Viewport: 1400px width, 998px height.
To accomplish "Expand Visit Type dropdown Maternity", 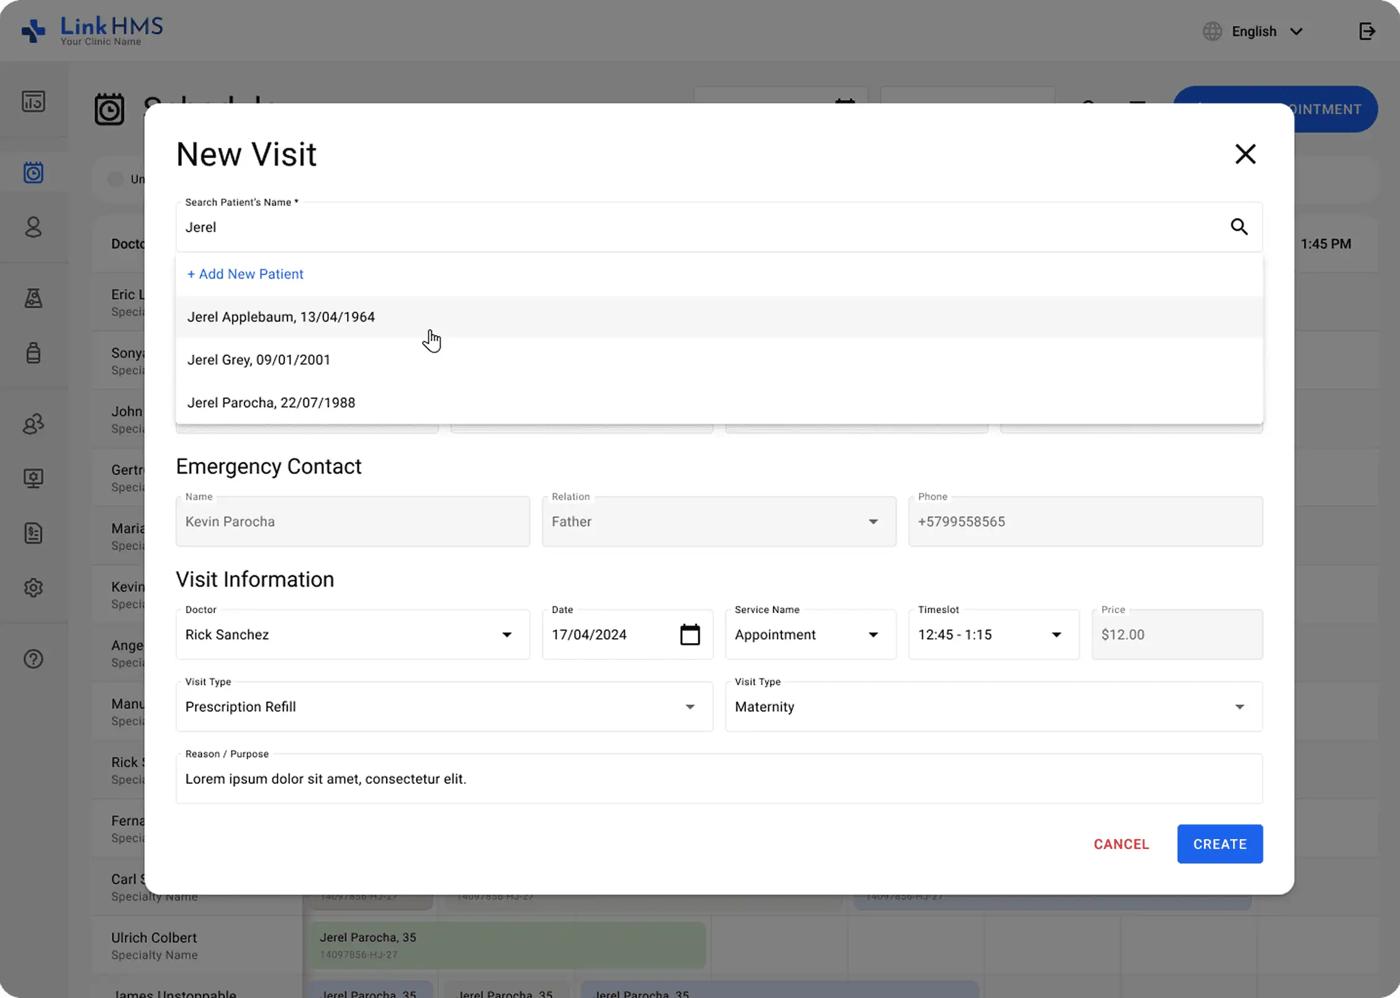I will click(x=994, y=706).
